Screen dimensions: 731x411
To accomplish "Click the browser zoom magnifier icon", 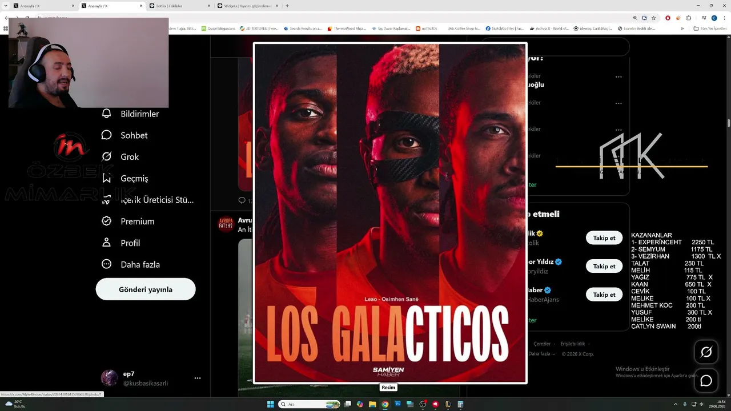I will 635,18.
